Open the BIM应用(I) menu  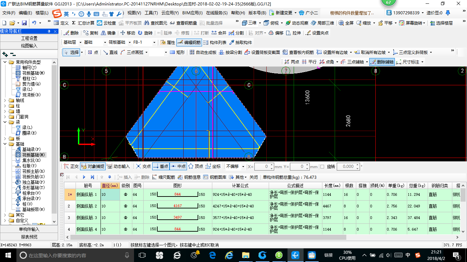click(x=192, y=13)
